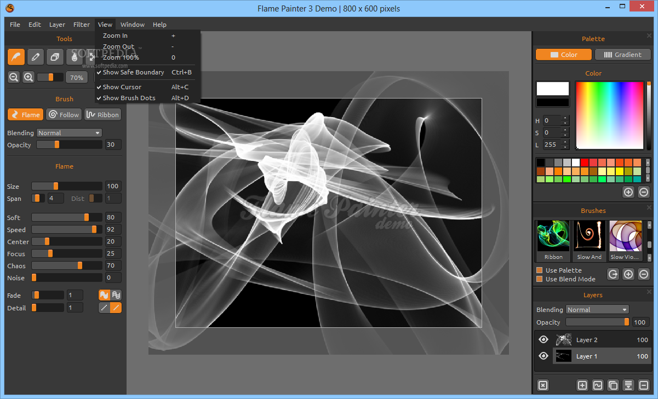
Task: Add a new layer
Action: 582,385
